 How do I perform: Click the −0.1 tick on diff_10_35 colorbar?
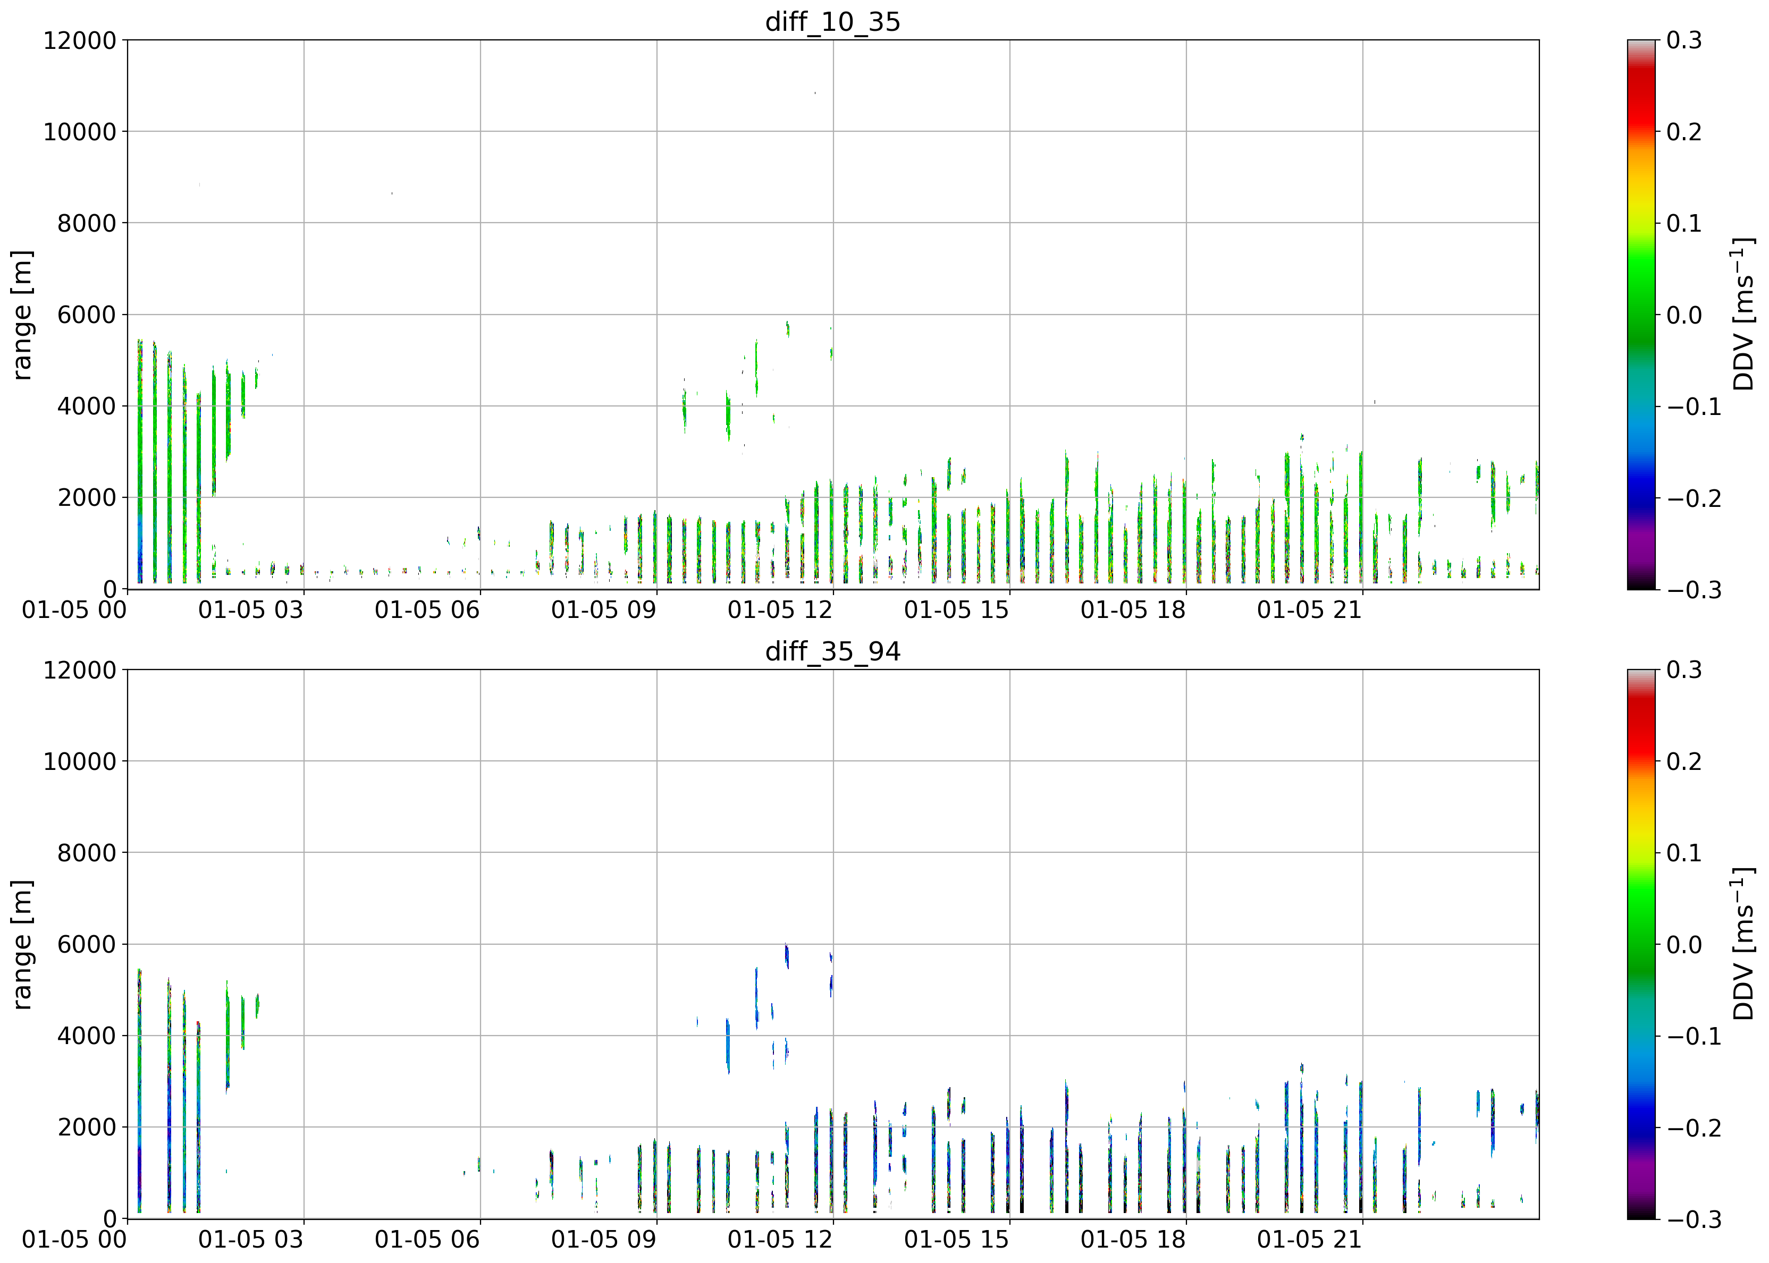(x=1694, y=406)
